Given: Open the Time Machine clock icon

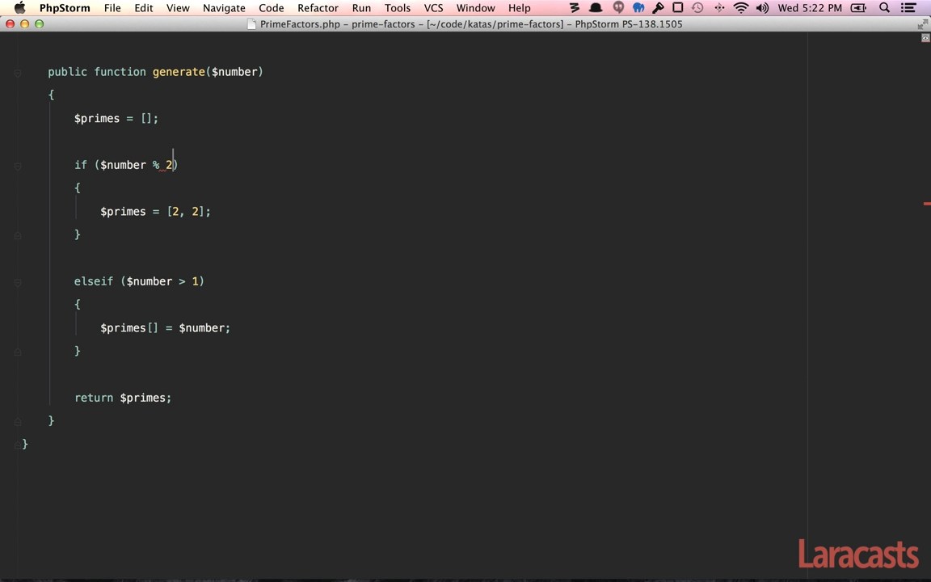Looking at the screenshot, I should 697,8.
